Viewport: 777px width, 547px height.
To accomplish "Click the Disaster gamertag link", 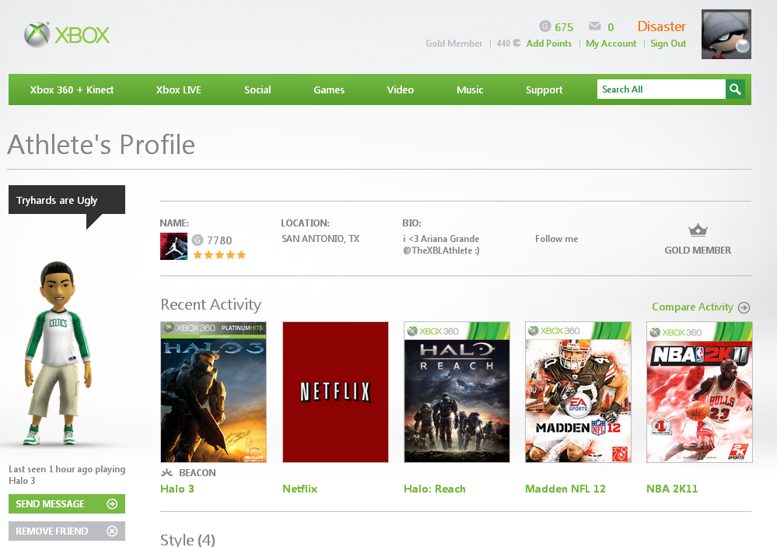I will click(662, 26).
